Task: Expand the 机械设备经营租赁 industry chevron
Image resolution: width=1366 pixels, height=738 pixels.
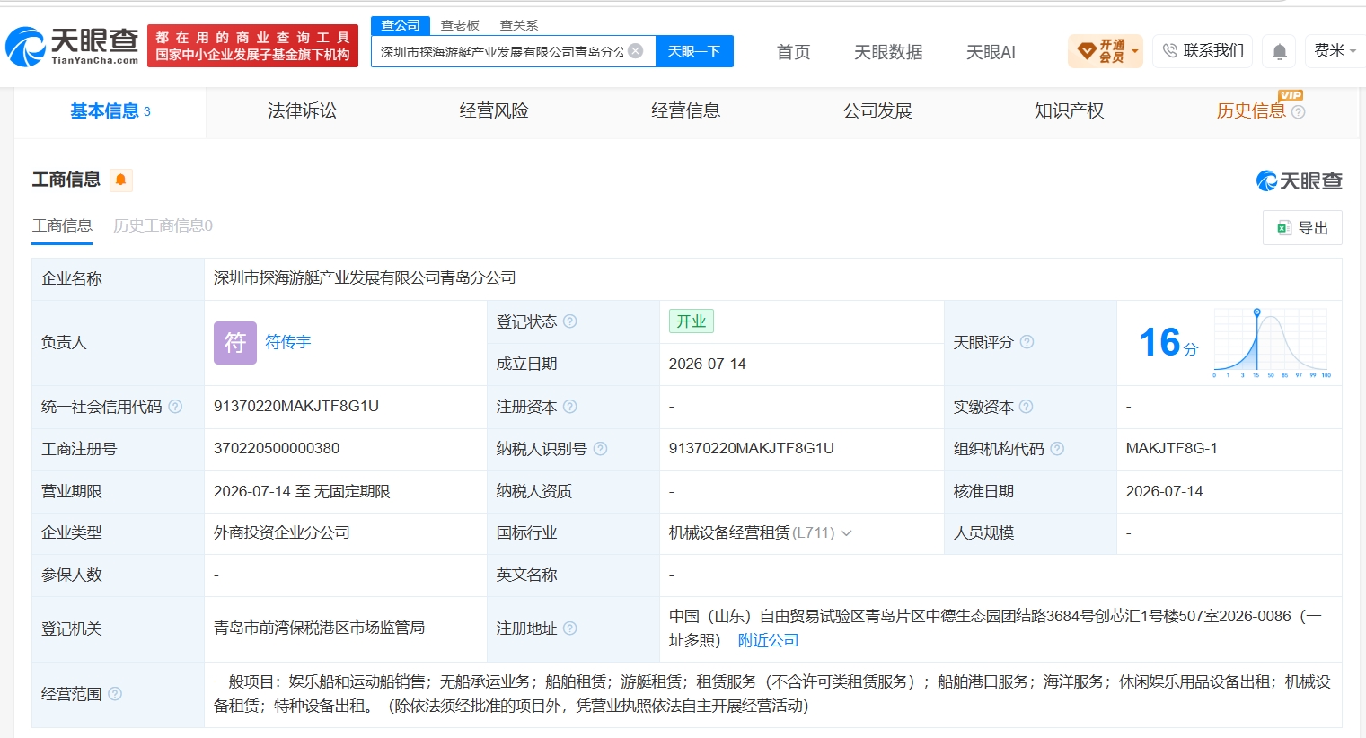Action: point(846,533)
